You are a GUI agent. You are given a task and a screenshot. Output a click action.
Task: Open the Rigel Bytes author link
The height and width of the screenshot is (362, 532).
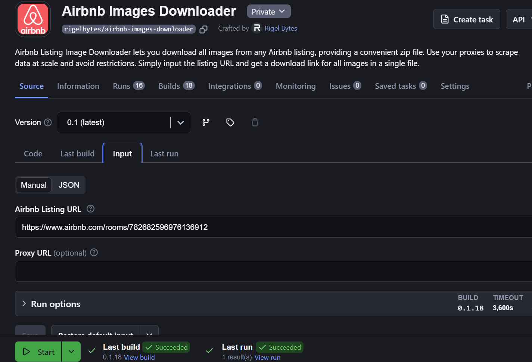(x=281, y=28)
